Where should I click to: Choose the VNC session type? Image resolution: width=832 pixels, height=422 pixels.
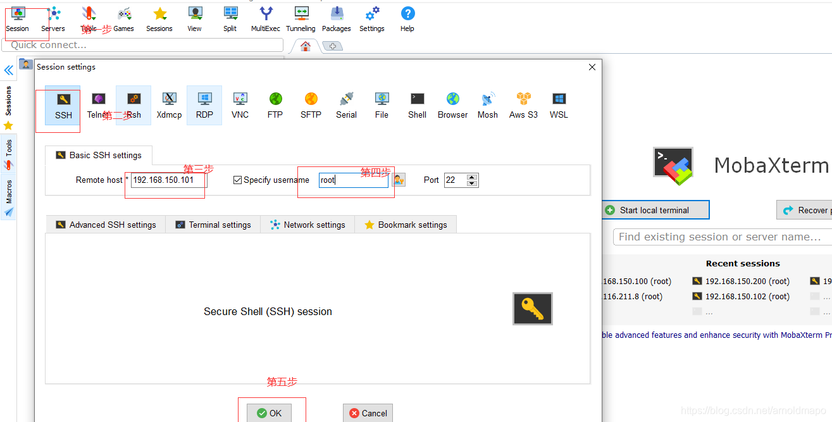point(240,105)
